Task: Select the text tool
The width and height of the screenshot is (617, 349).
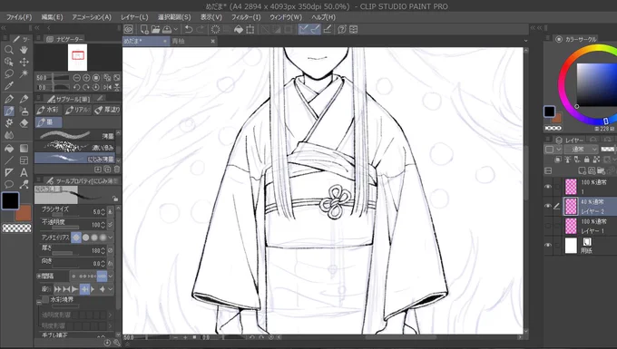Action: coord(24,172)
